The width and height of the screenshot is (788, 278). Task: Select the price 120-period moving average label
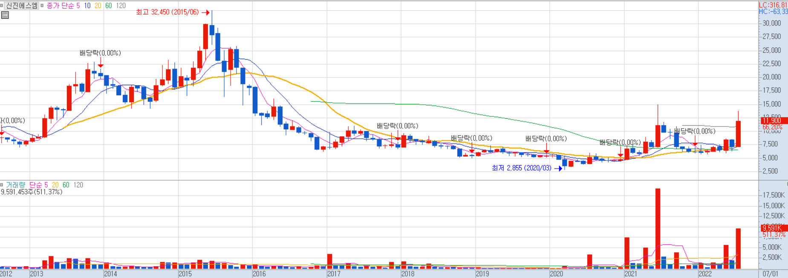coord(121,6)
